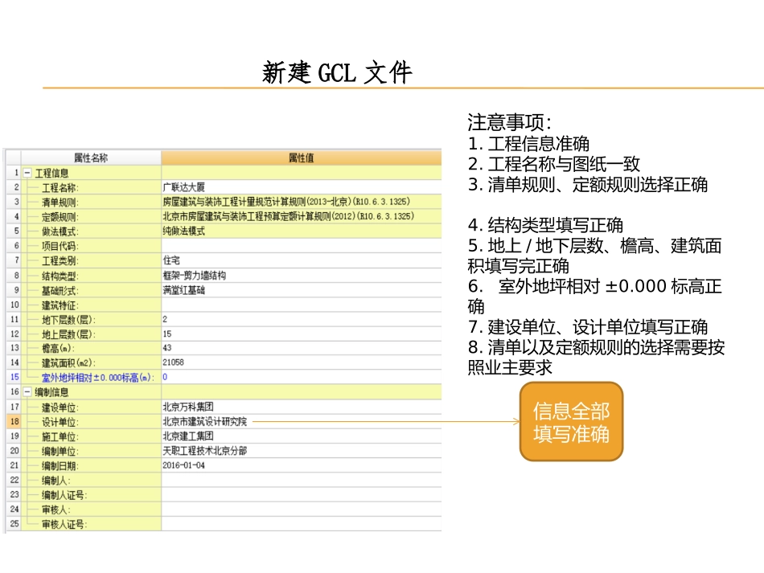This screenshot has width=764, height=573.
Task: Click the empty 审核人证号 value field
Action: [302, 524]
